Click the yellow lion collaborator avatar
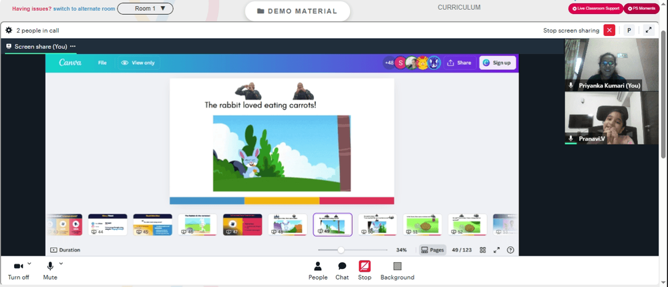This screenshot has width=668, height=287. pyautogui.click(x=423, y=63)
